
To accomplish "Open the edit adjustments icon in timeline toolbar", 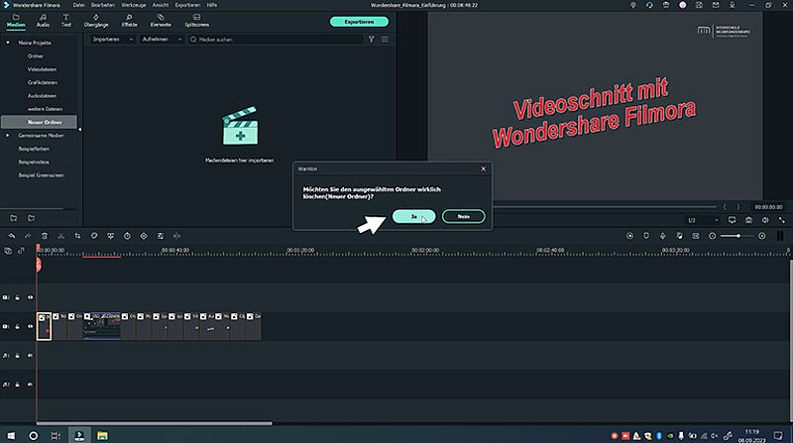I will click(161, 236).
